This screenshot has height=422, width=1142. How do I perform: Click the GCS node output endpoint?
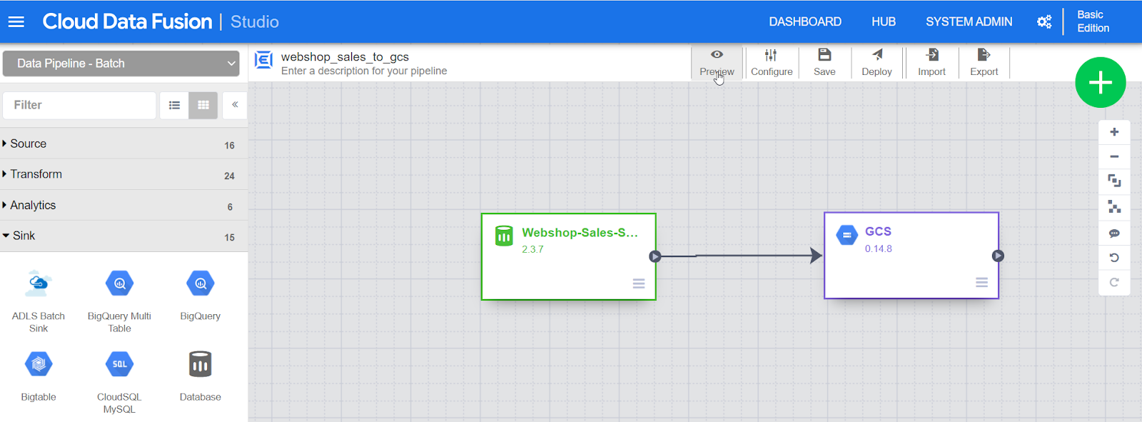click(x=998, y=256)
